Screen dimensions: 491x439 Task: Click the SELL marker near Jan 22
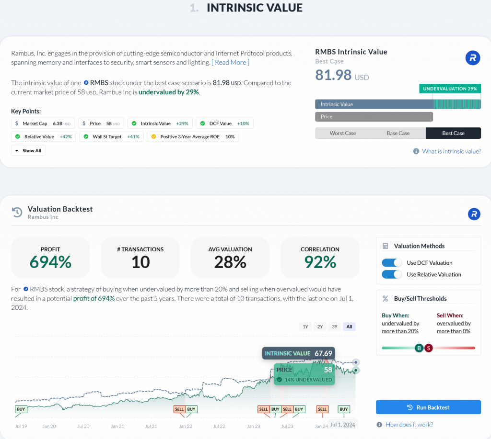[179, 409]
